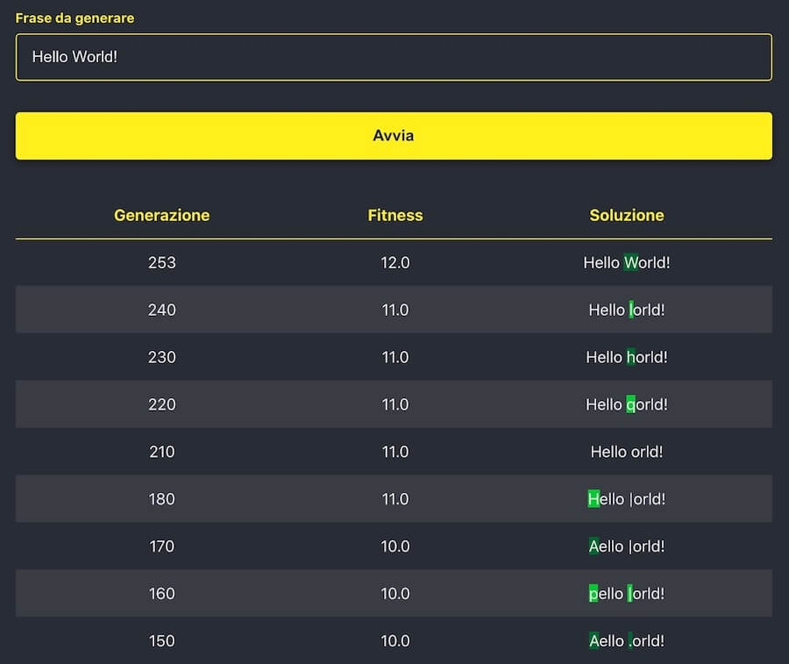This screenshot has width=789, height=664.
Task: Click the "Frase da generare" text input
Action: point(394,57)
